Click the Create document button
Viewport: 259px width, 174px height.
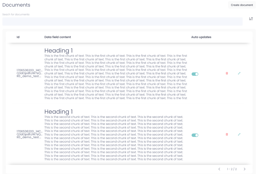pos(242,5)
